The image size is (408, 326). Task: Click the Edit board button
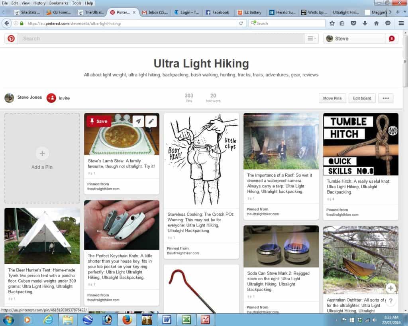[362, 98]
